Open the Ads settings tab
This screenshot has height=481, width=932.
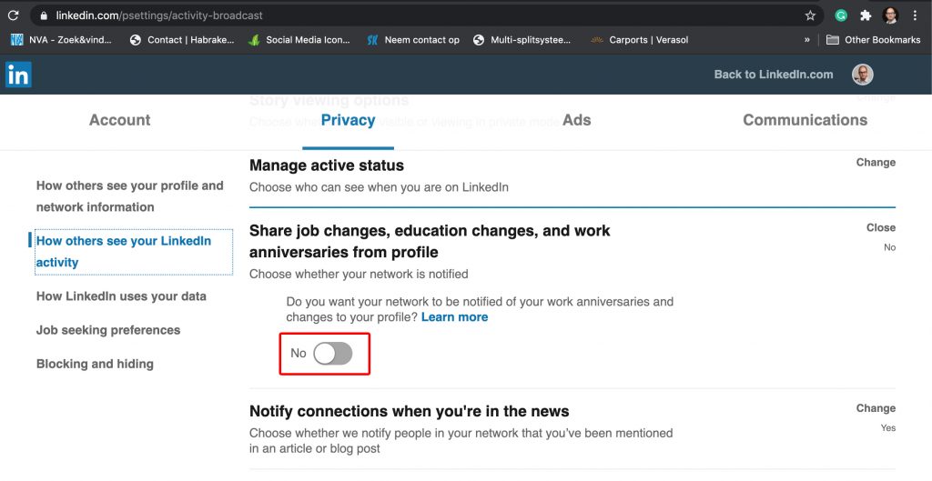point(576,120)
